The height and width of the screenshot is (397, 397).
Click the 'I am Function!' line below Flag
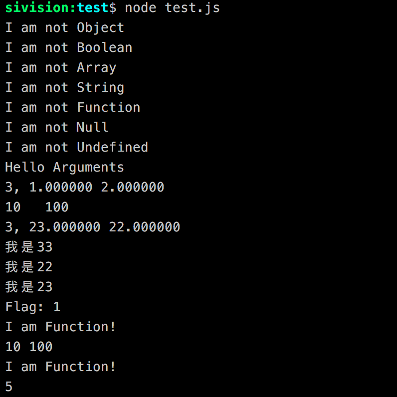(60, 327)
